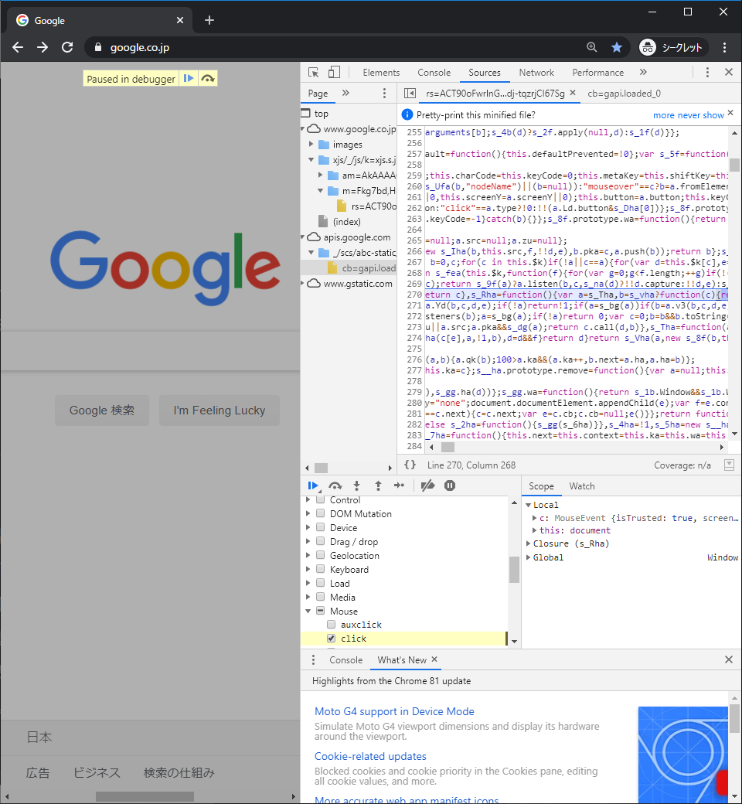Show more DevTools tabs via double chevron
The height and width of the screenshot is (804, 742).
click(x=643, y=73)
